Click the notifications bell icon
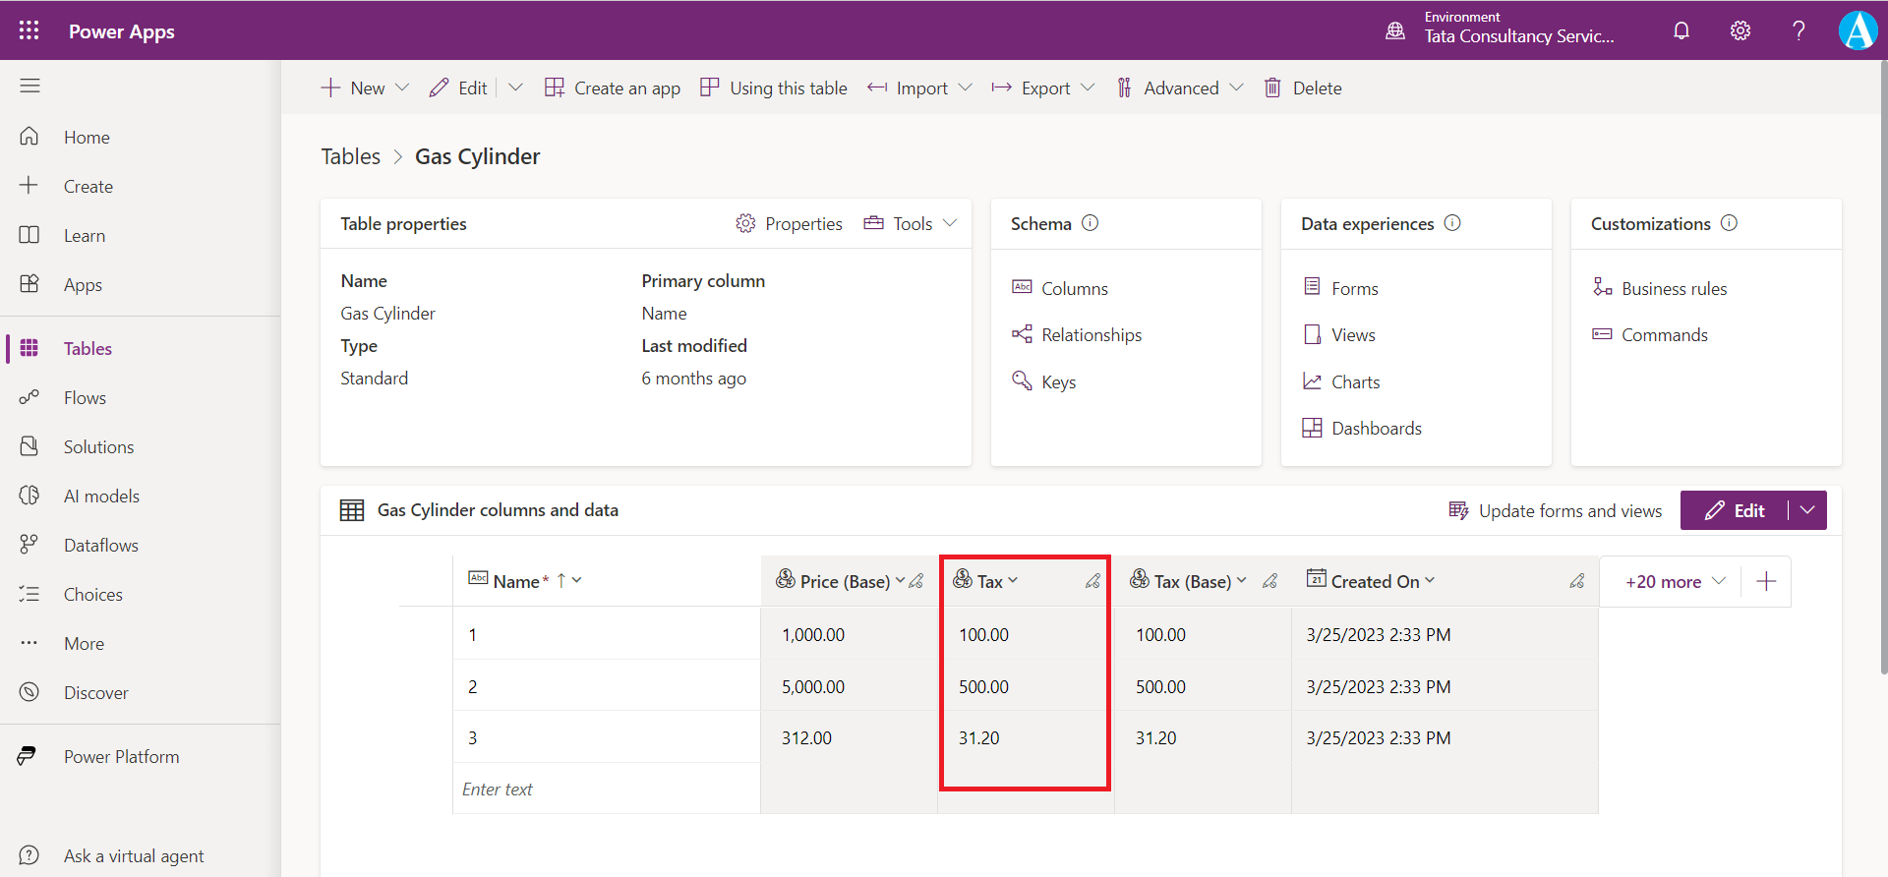Image resolution: width=1888 pixels, height=877 pixels. click(1681, 30)
